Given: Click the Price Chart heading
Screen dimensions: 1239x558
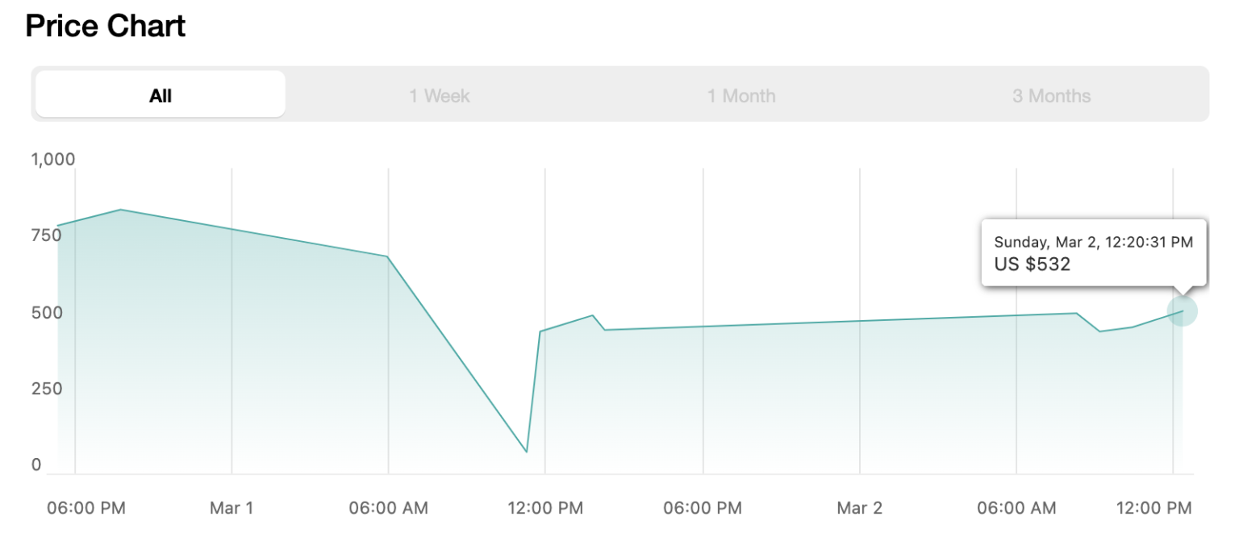Looking at the screenshot, I should (106, 27).
